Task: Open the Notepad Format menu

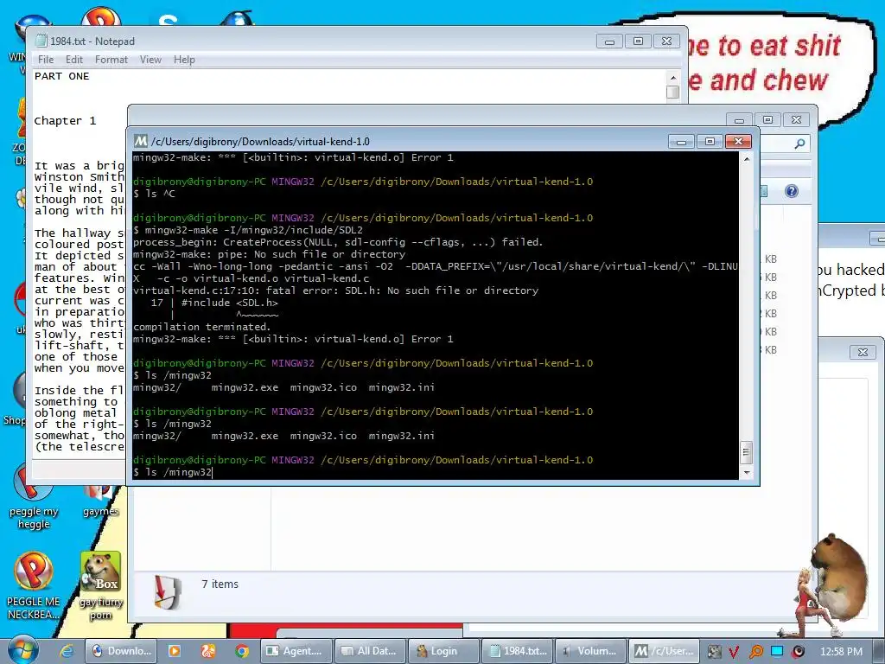Action: (111, 60)
